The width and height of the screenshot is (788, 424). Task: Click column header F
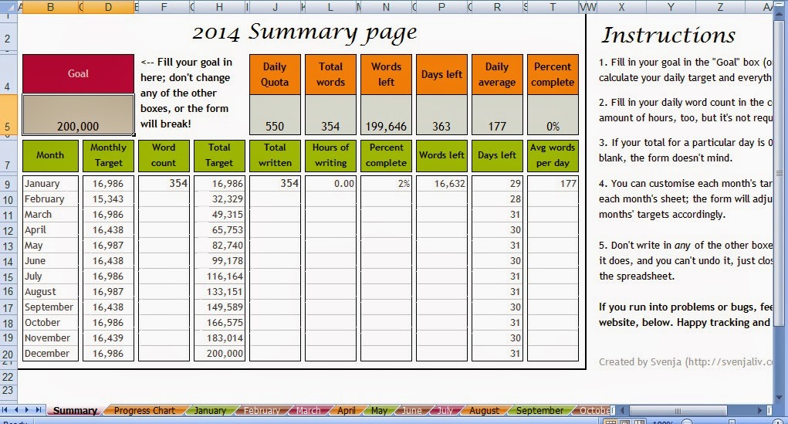pos(164,7)
